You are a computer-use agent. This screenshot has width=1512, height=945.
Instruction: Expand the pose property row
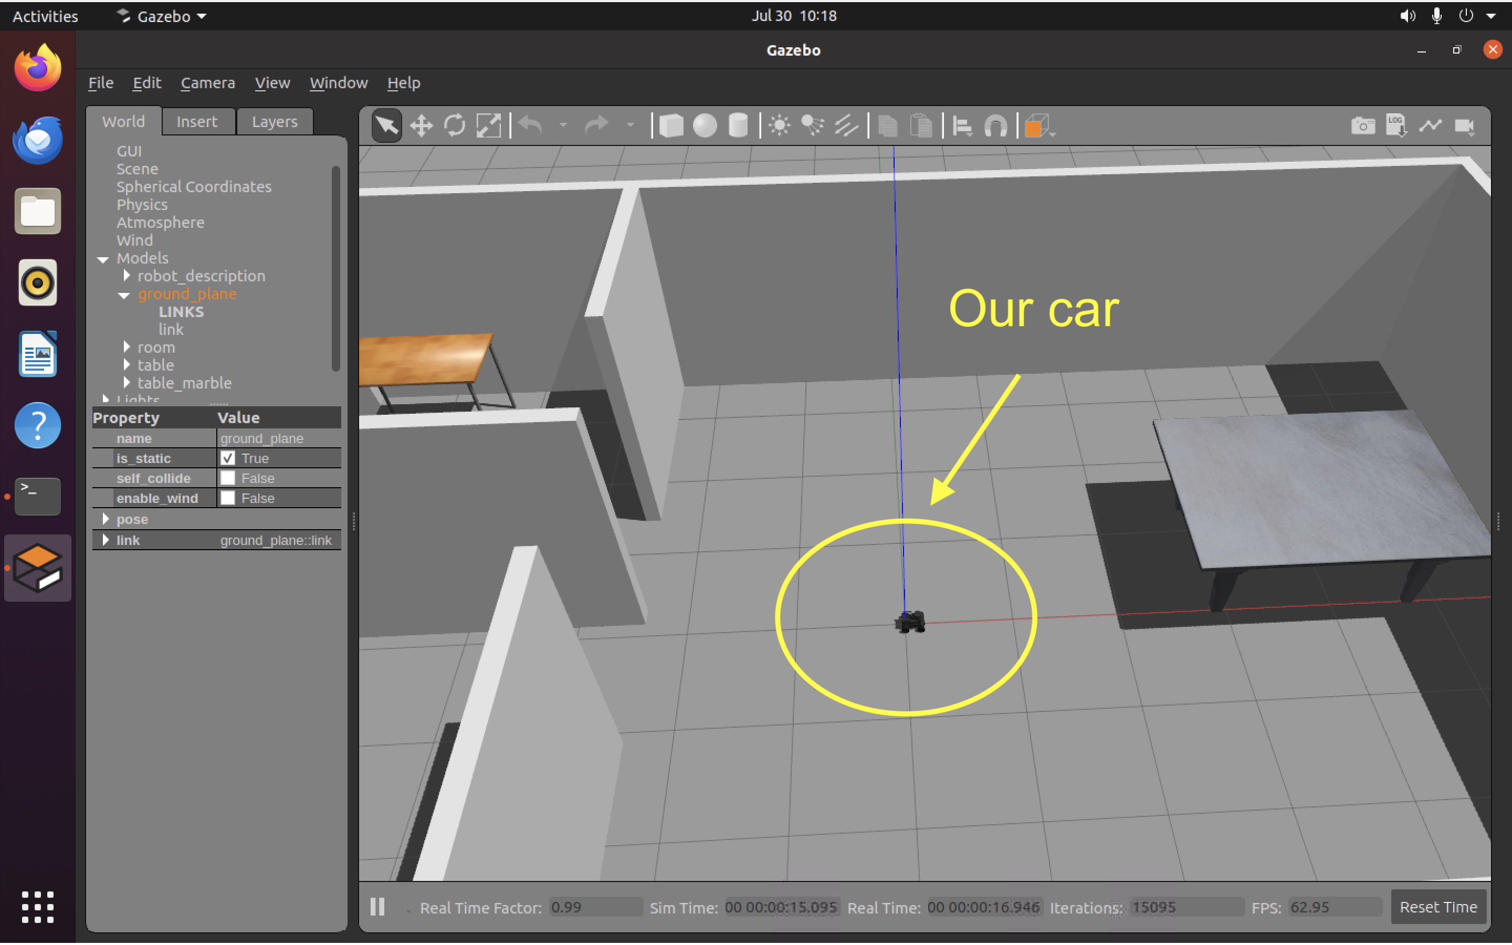coord(106,519)
